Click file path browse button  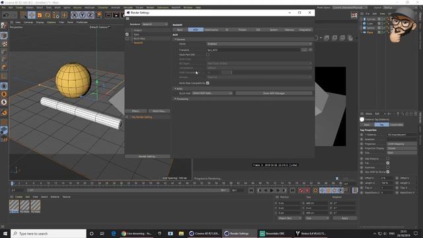tap(304, 50)
